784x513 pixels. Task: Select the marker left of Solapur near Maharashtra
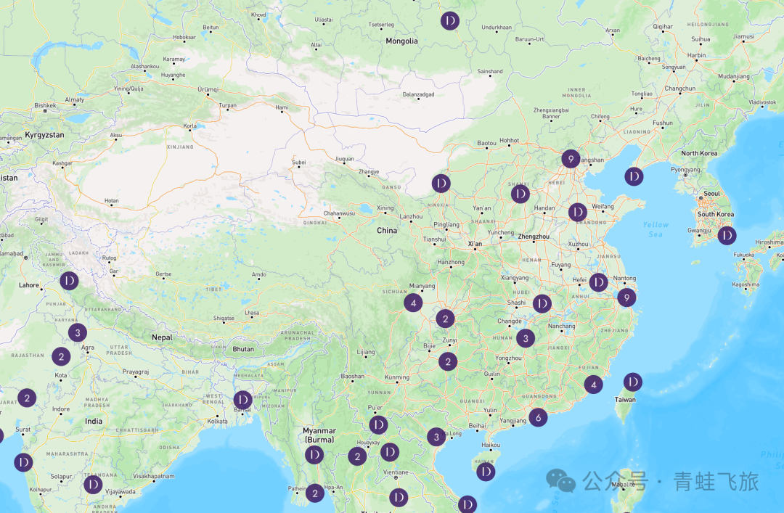point(23,462)
